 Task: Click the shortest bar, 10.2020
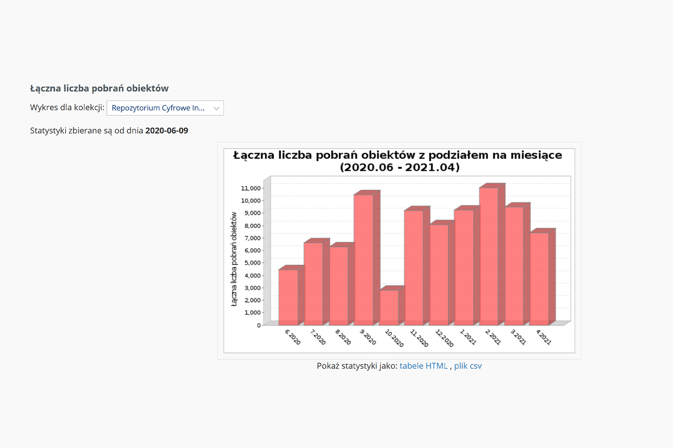tap(389, 307)
